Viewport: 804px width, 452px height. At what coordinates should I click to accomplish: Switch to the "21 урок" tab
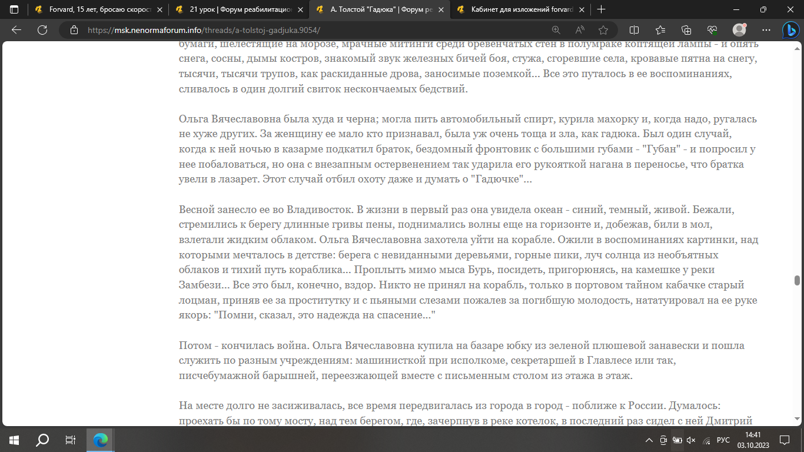coord(238,9)
